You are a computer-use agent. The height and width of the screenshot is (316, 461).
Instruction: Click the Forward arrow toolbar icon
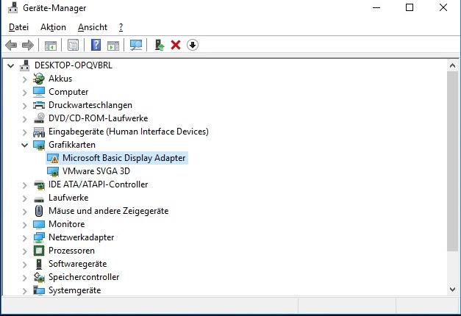click(x=28, y=46)
